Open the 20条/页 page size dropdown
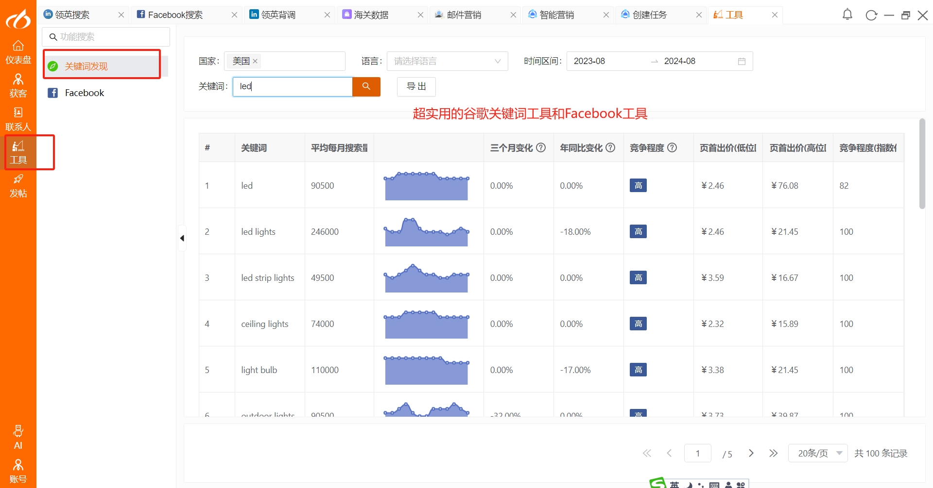 818,453
